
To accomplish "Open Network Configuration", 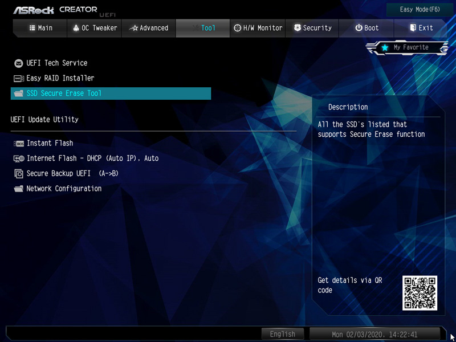I will [64, 189].
